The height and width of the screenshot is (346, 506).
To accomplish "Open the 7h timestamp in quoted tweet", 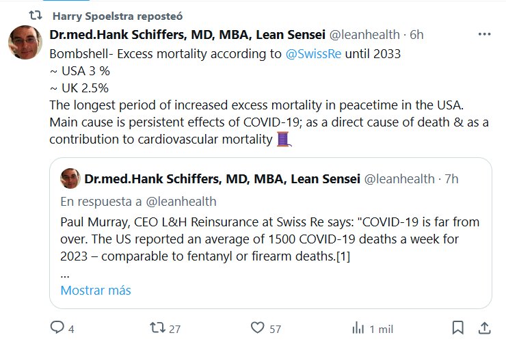I will click(451, 178).
